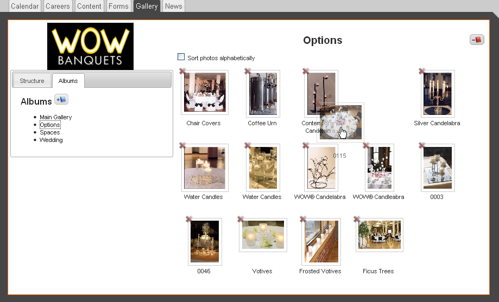Click the 0003 photo thumbnail
Viewport: 499px width, 302px height.
coord(438,168)
